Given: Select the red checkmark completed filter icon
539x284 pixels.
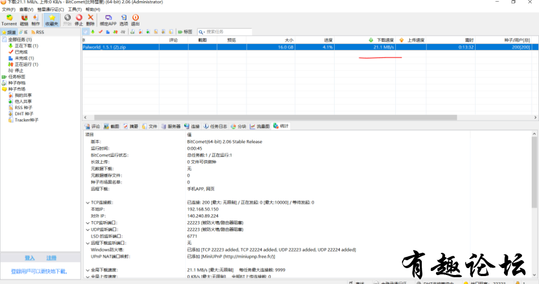Looking at the screenshot, I should (x=100, y=32).
